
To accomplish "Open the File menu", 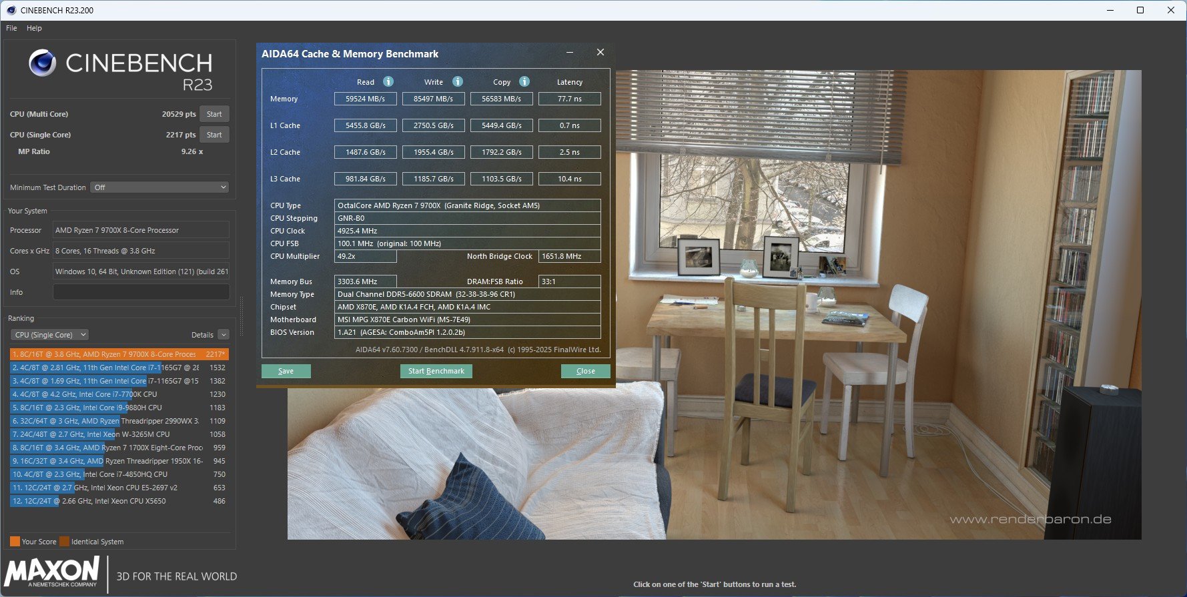I will point(11,28).
